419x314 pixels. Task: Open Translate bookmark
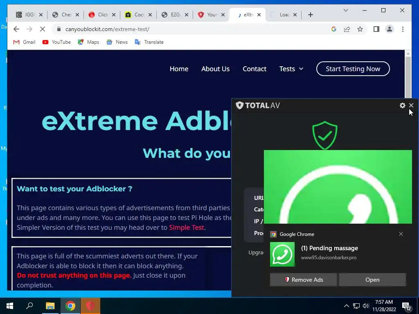pyautogui.click(x=149, y=42)
